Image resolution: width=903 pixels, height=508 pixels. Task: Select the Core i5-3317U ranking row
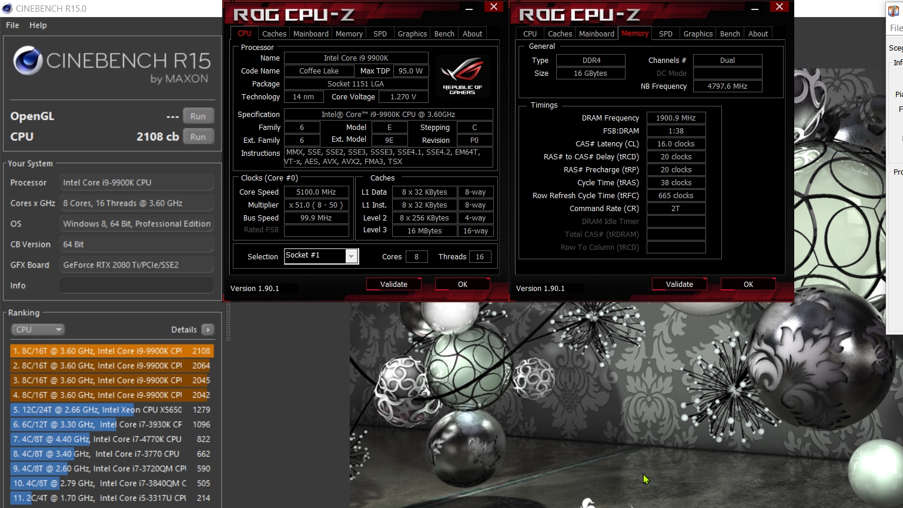(x=112, y=498)
